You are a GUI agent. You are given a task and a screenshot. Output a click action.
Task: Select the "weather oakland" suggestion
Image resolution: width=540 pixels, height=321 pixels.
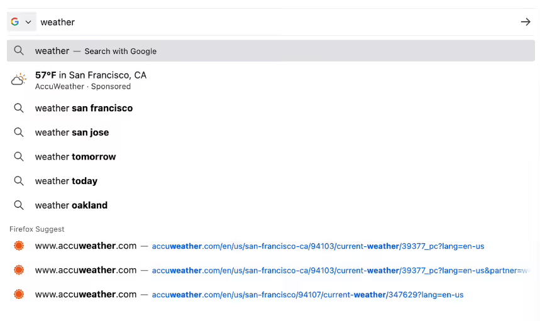coord(71,205)
